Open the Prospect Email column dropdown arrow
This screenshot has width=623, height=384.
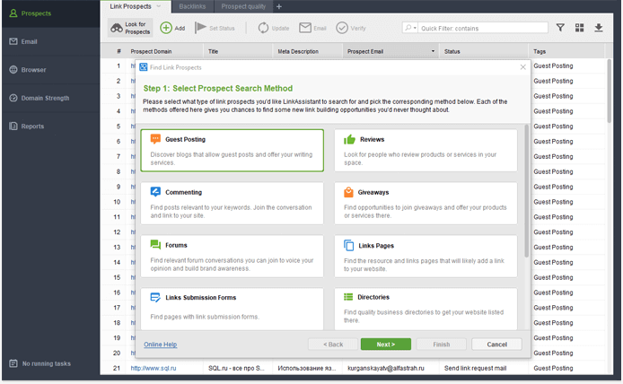[x=433, y=52]
